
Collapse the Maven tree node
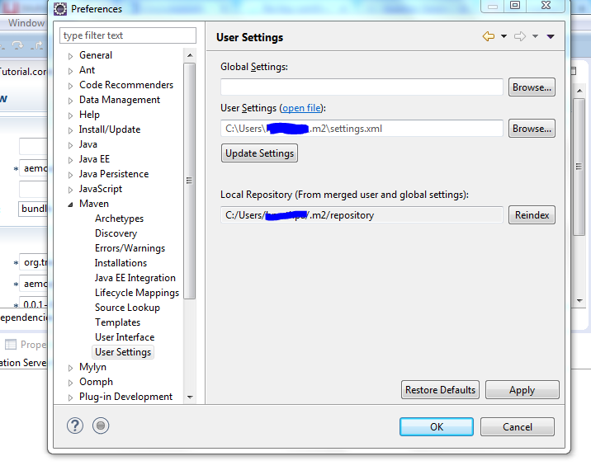[70, 205]
